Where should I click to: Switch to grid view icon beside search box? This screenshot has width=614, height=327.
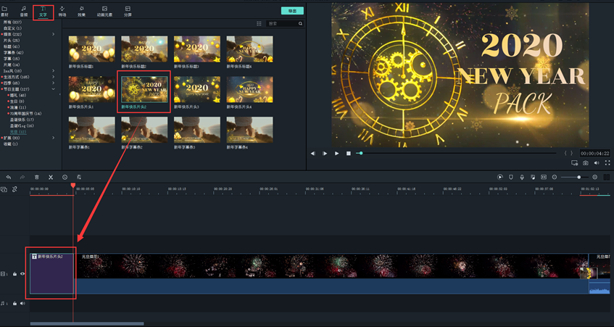(x=259, y=24)
